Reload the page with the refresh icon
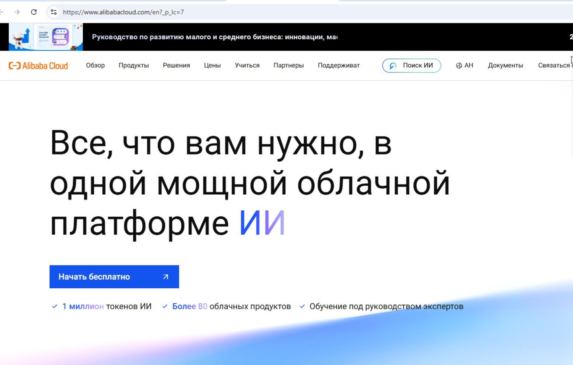The image size is (573, 365). coord(34,12)
